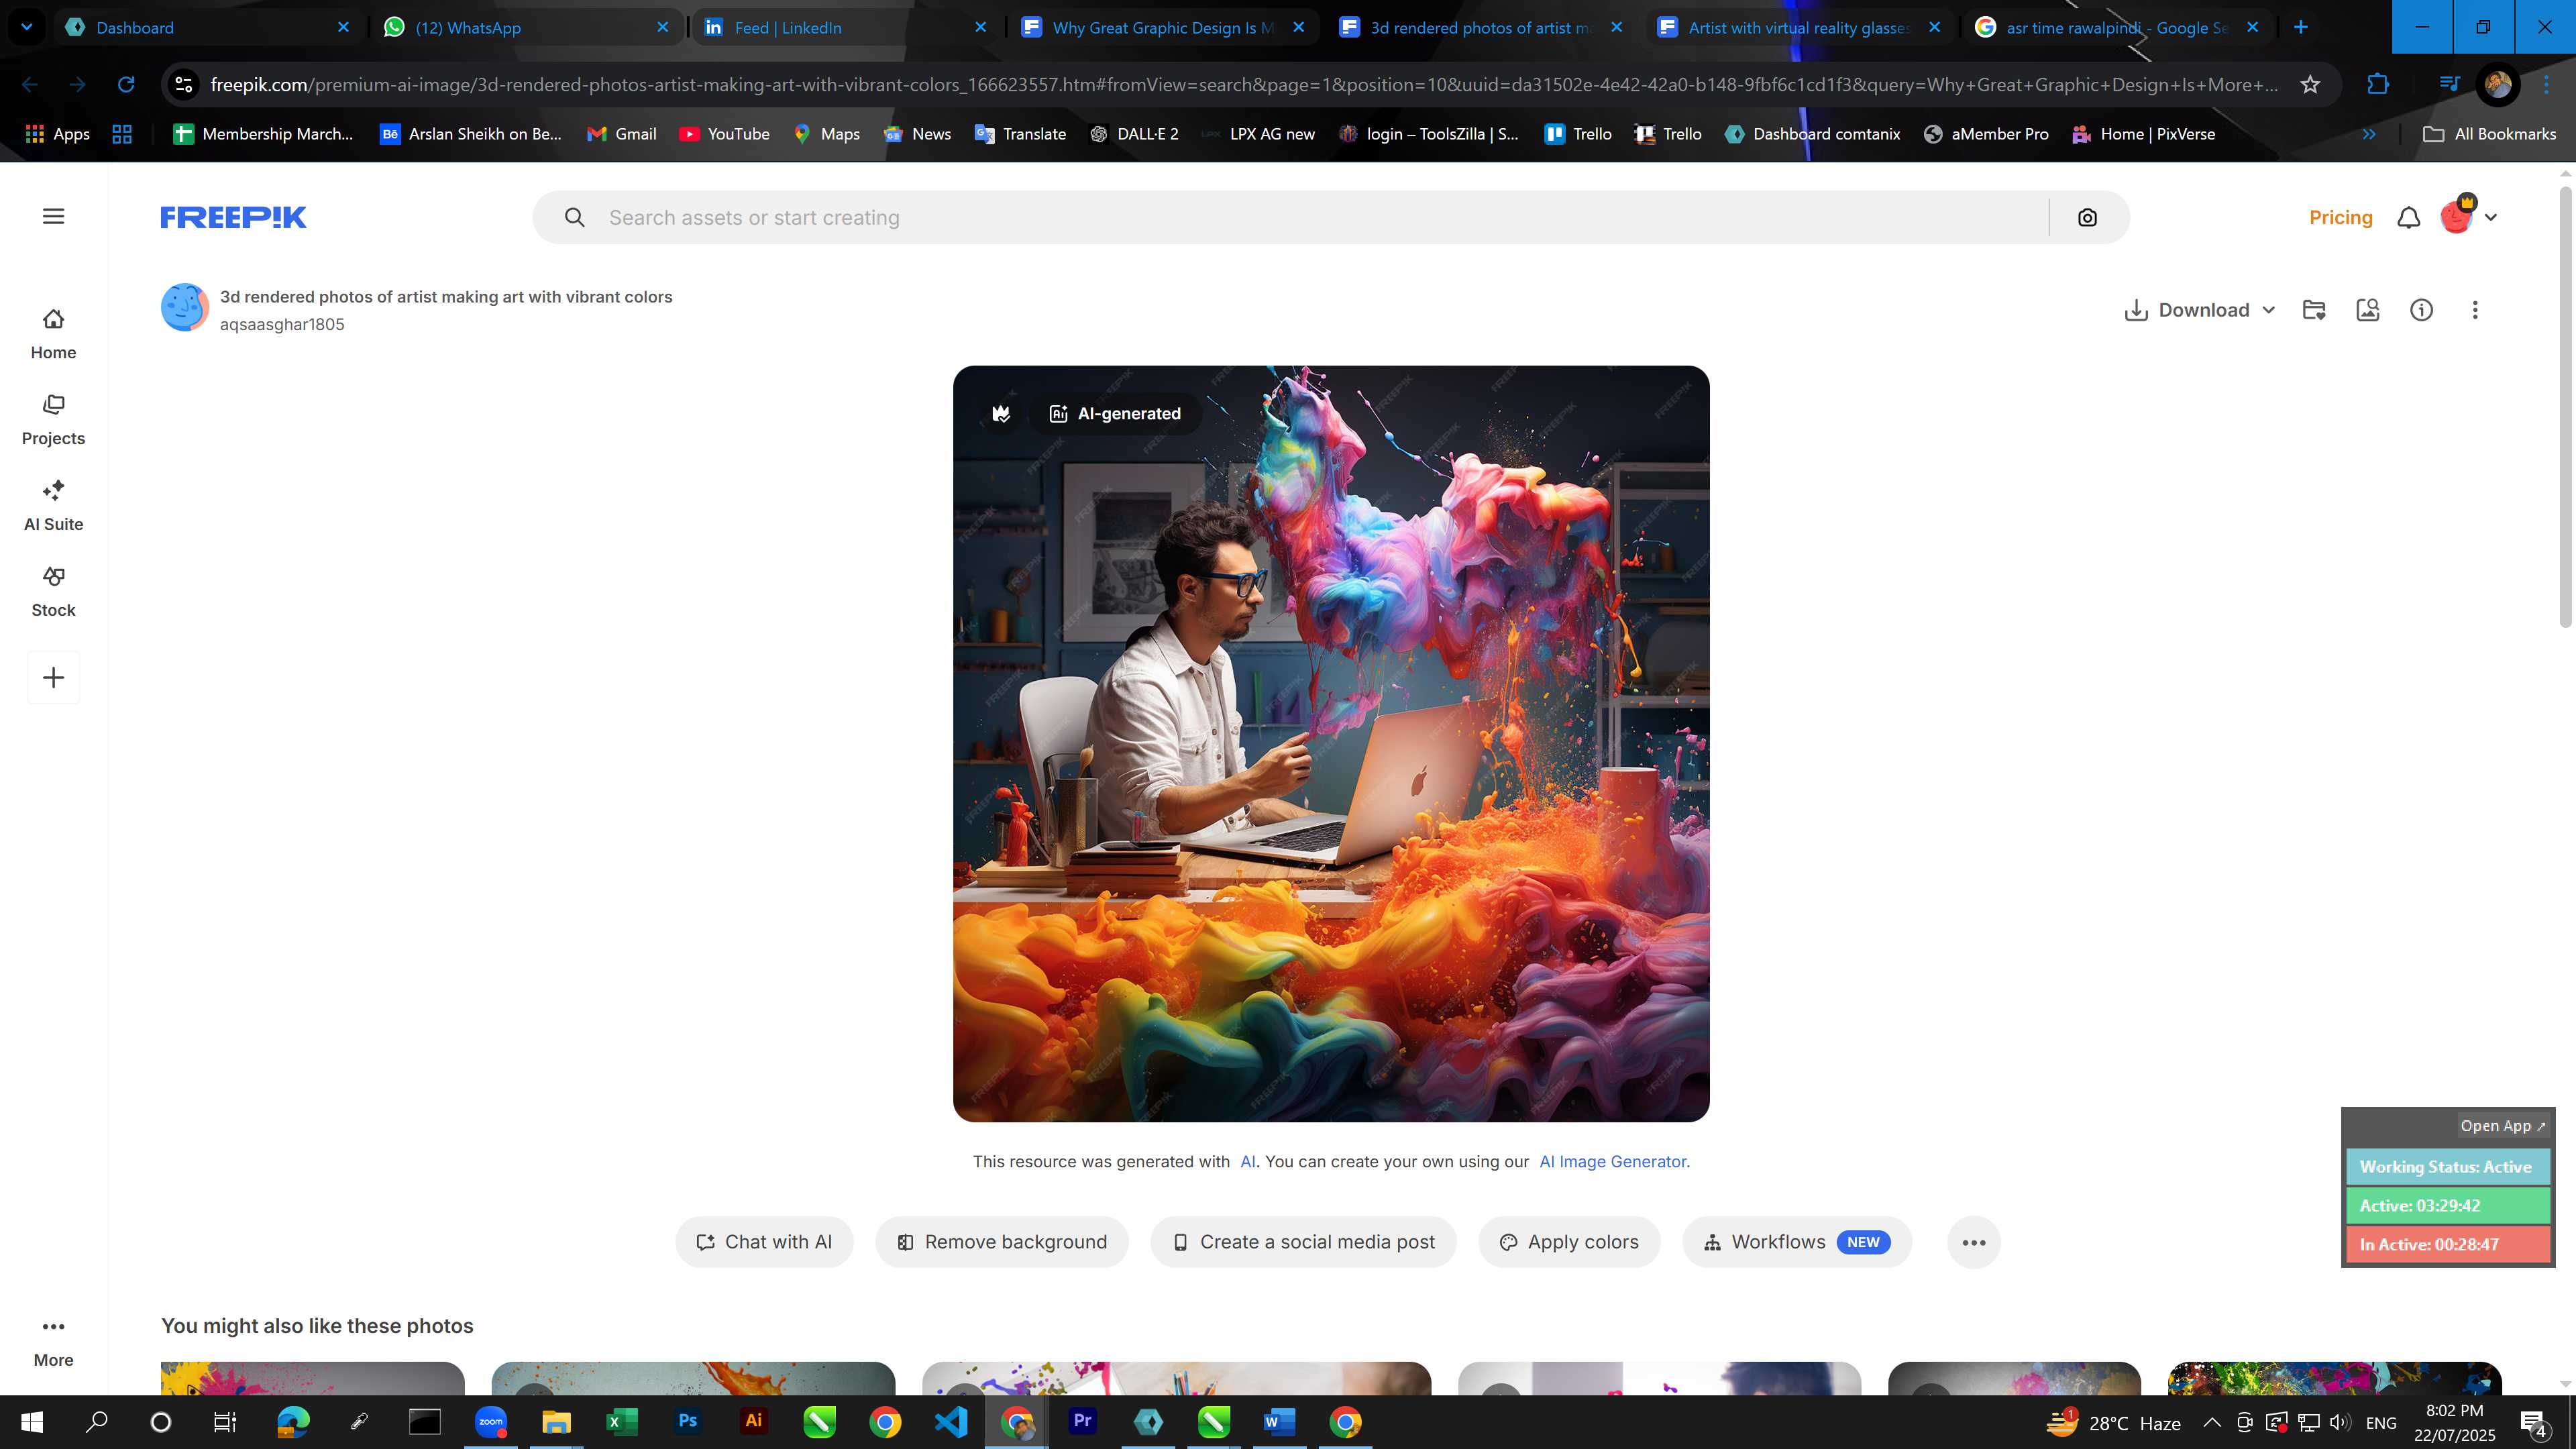The height and width of the screenshot is (1449, 2576).
Task: Click the AI link under the image
Action: point(1248,1162)
